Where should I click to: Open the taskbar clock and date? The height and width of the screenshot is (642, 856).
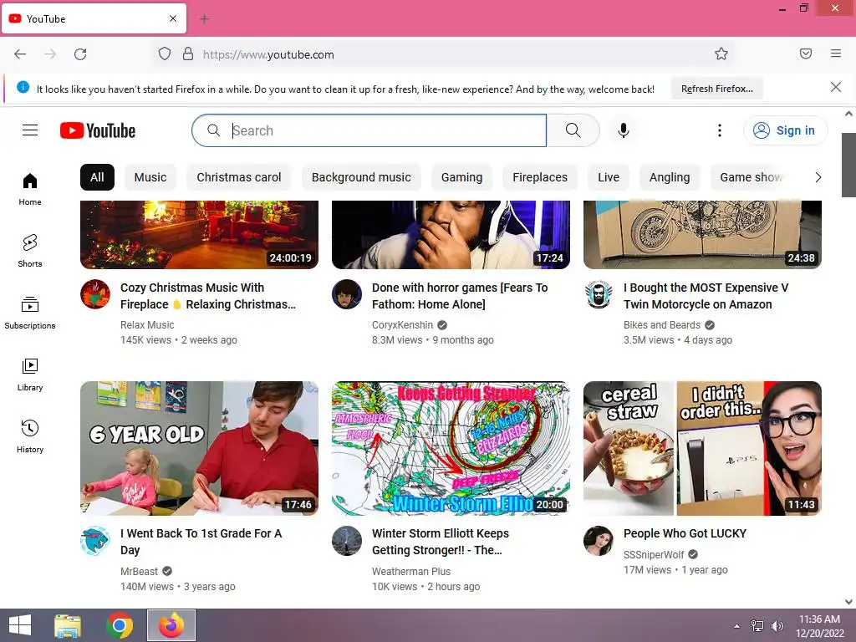819,625
